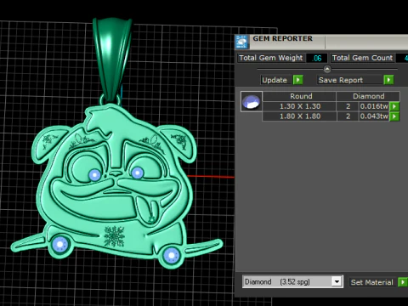Click the green arrow beside Save Report
Screen dimensions: 408x306
[x=388, y=80]
